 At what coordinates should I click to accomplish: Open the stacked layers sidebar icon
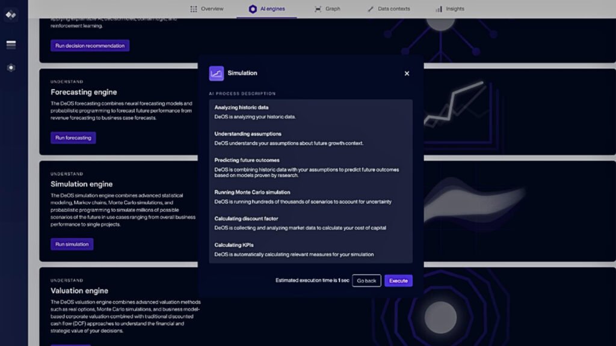tap(11, 45)
